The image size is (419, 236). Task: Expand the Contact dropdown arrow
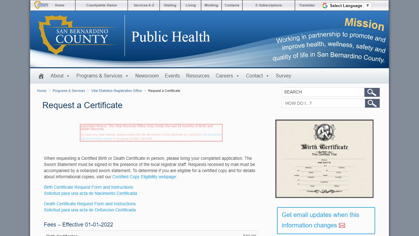(267, 76)
